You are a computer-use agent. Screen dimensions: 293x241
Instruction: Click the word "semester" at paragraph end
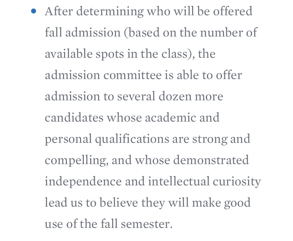(x=145, y=224)
